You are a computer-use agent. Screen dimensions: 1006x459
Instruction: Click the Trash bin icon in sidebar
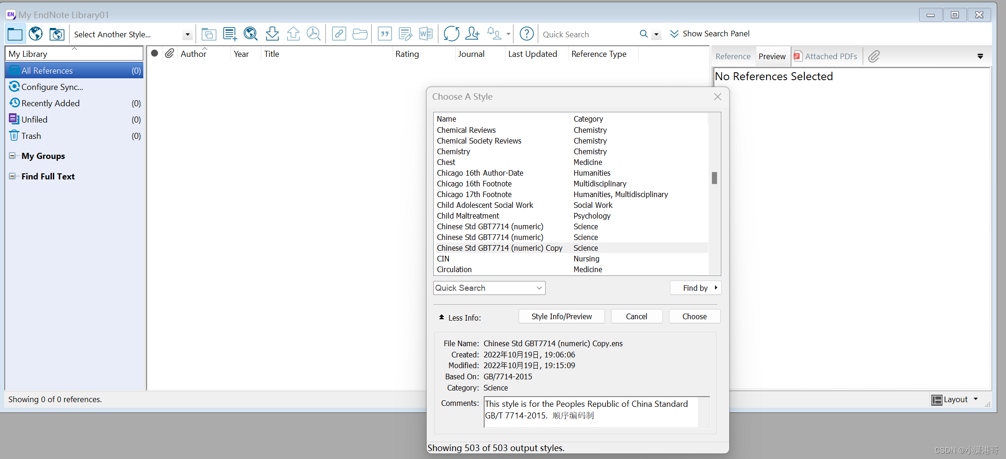tap(14, 136)
